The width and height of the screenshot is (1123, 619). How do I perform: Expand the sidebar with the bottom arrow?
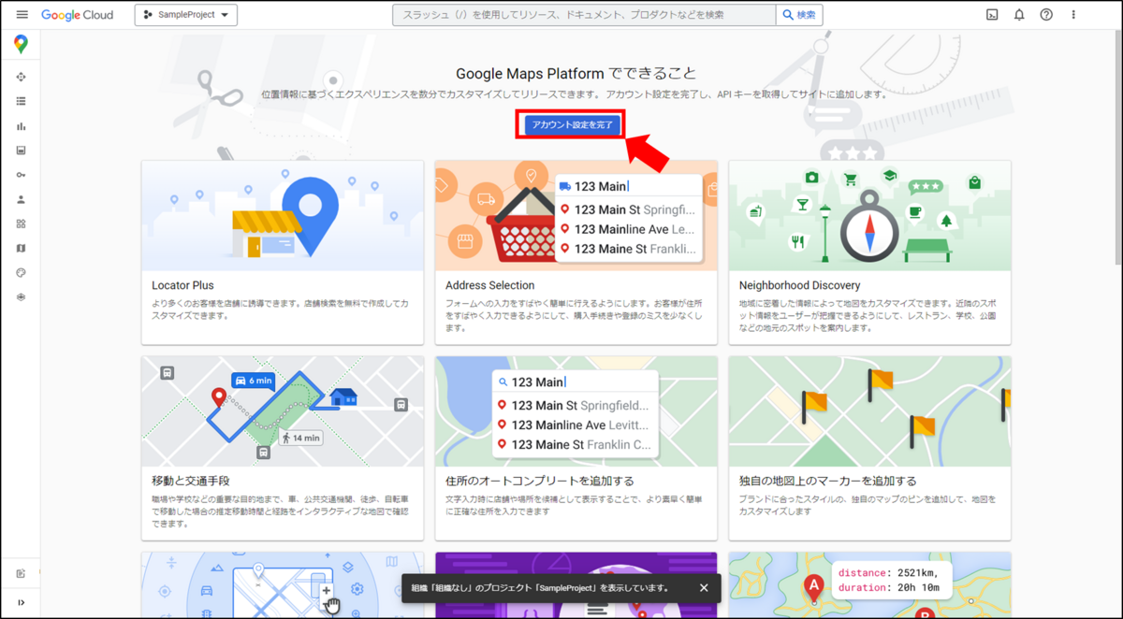[x=21, y=603]
